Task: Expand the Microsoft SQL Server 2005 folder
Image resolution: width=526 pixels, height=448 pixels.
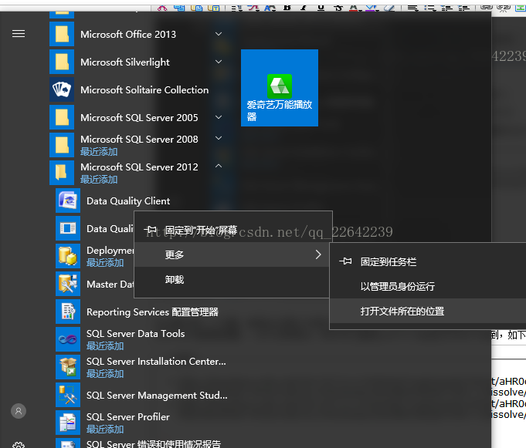Action: (219, 117)
